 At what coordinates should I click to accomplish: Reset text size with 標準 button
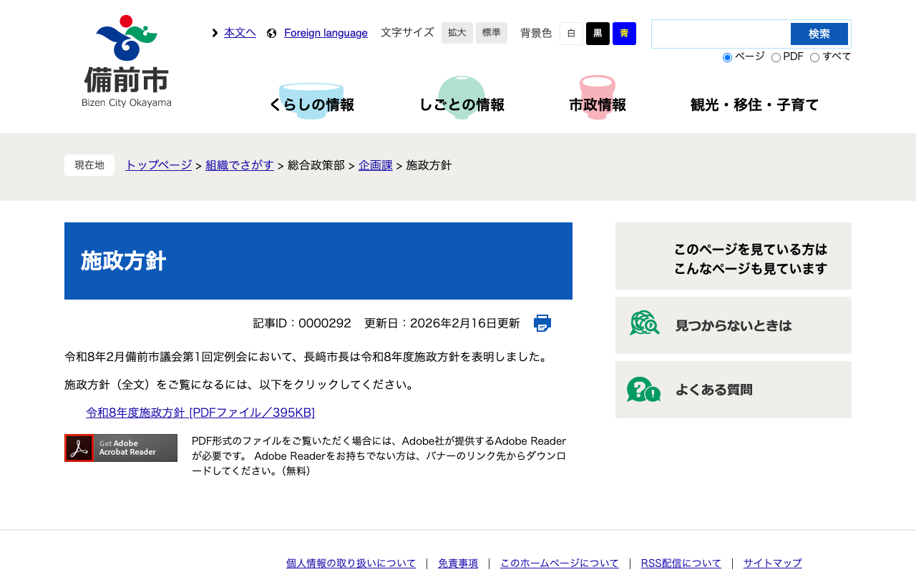(x=492, y=33)
